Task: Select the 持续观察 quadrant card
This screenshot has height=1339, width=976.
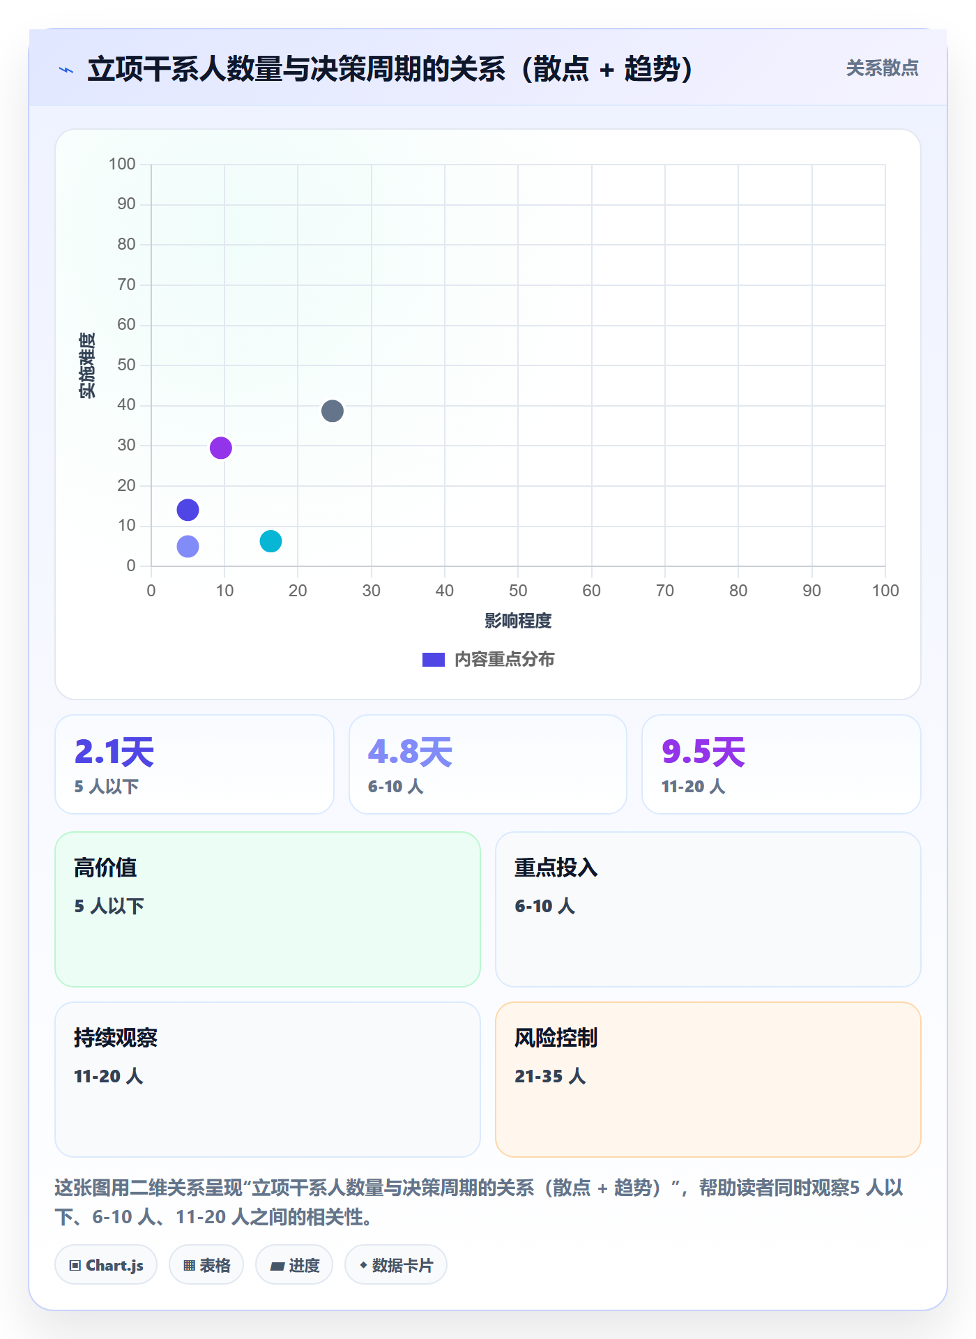Action: tap(268, 1080)
